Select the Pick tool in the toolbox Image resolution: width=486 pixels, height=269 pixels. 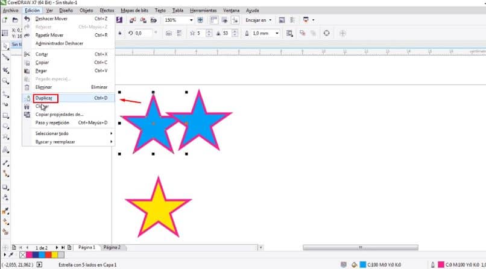pos(5,46)
